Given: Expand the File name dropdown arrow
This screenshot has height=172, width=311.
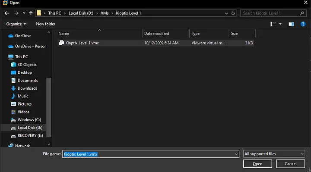Looking at the screenshot, I should pos(236,154).
